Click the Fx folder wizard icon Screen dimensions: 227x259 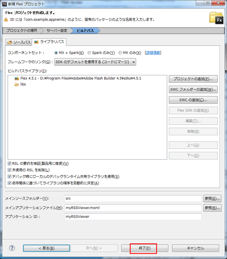pyautogui.click(x=216, y=18)
